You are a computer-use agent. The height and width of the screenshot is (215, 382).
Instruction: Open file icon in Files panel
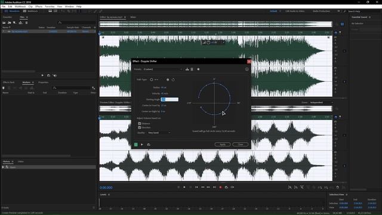pyautogui.click(x=4, y=23)
